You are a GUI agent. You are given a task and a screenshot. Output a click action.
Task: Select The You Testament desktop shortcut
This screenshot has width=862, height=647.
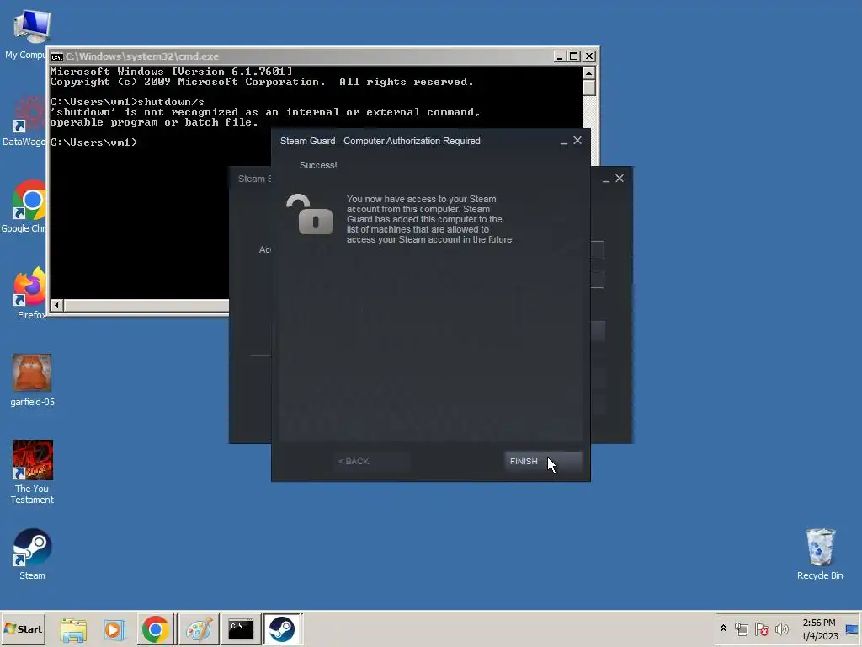33,472
